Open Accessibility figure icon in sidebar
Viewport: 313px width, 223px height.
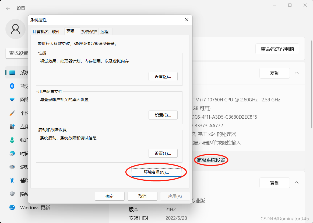click(12, 180)
